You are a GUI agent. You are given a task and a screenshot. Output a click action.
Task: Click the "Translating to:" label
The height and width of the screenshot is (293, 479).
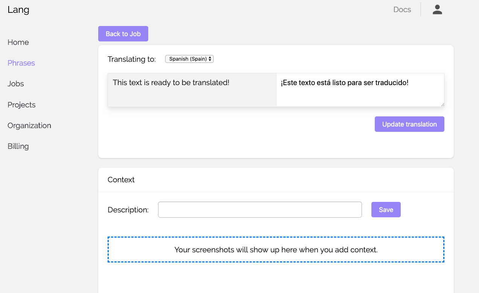coord(132,59)
